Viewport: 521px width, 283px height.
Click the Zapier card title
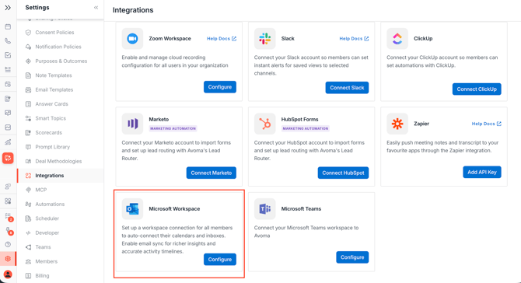point(421,124)
